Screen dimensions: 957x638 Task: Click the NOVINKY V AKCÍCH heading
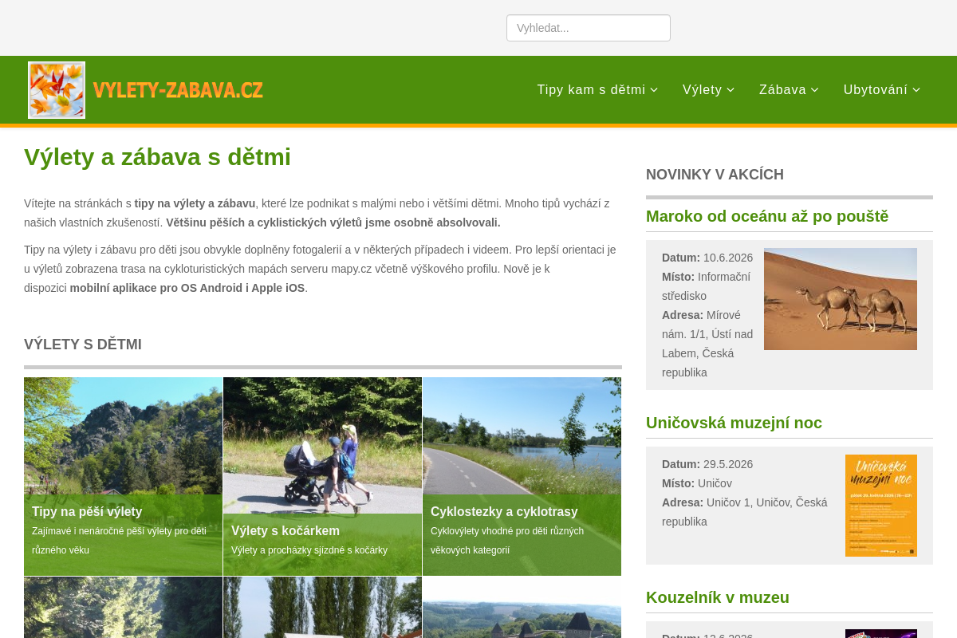tap(715, 175)
